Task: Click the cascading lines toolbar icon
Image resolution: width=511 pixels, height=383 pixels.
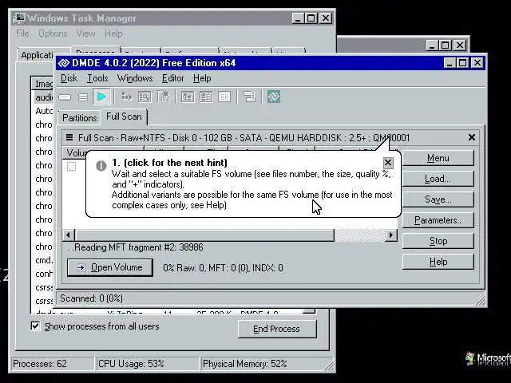Action: click(249, 97)
